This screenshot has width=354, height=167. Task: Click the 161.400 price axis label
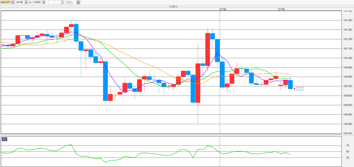click(x=348, y=20)
